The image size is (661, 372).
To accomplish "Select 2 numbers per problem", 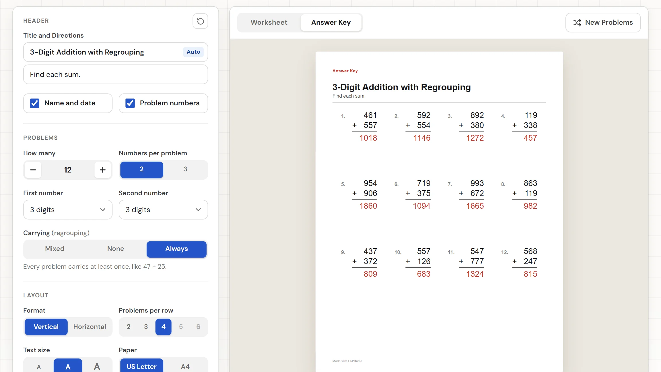I will pyautogui.click(x=142, y=169).
